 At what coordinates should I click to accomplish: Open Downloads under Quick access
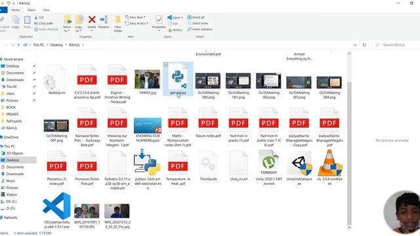[14, 80]
